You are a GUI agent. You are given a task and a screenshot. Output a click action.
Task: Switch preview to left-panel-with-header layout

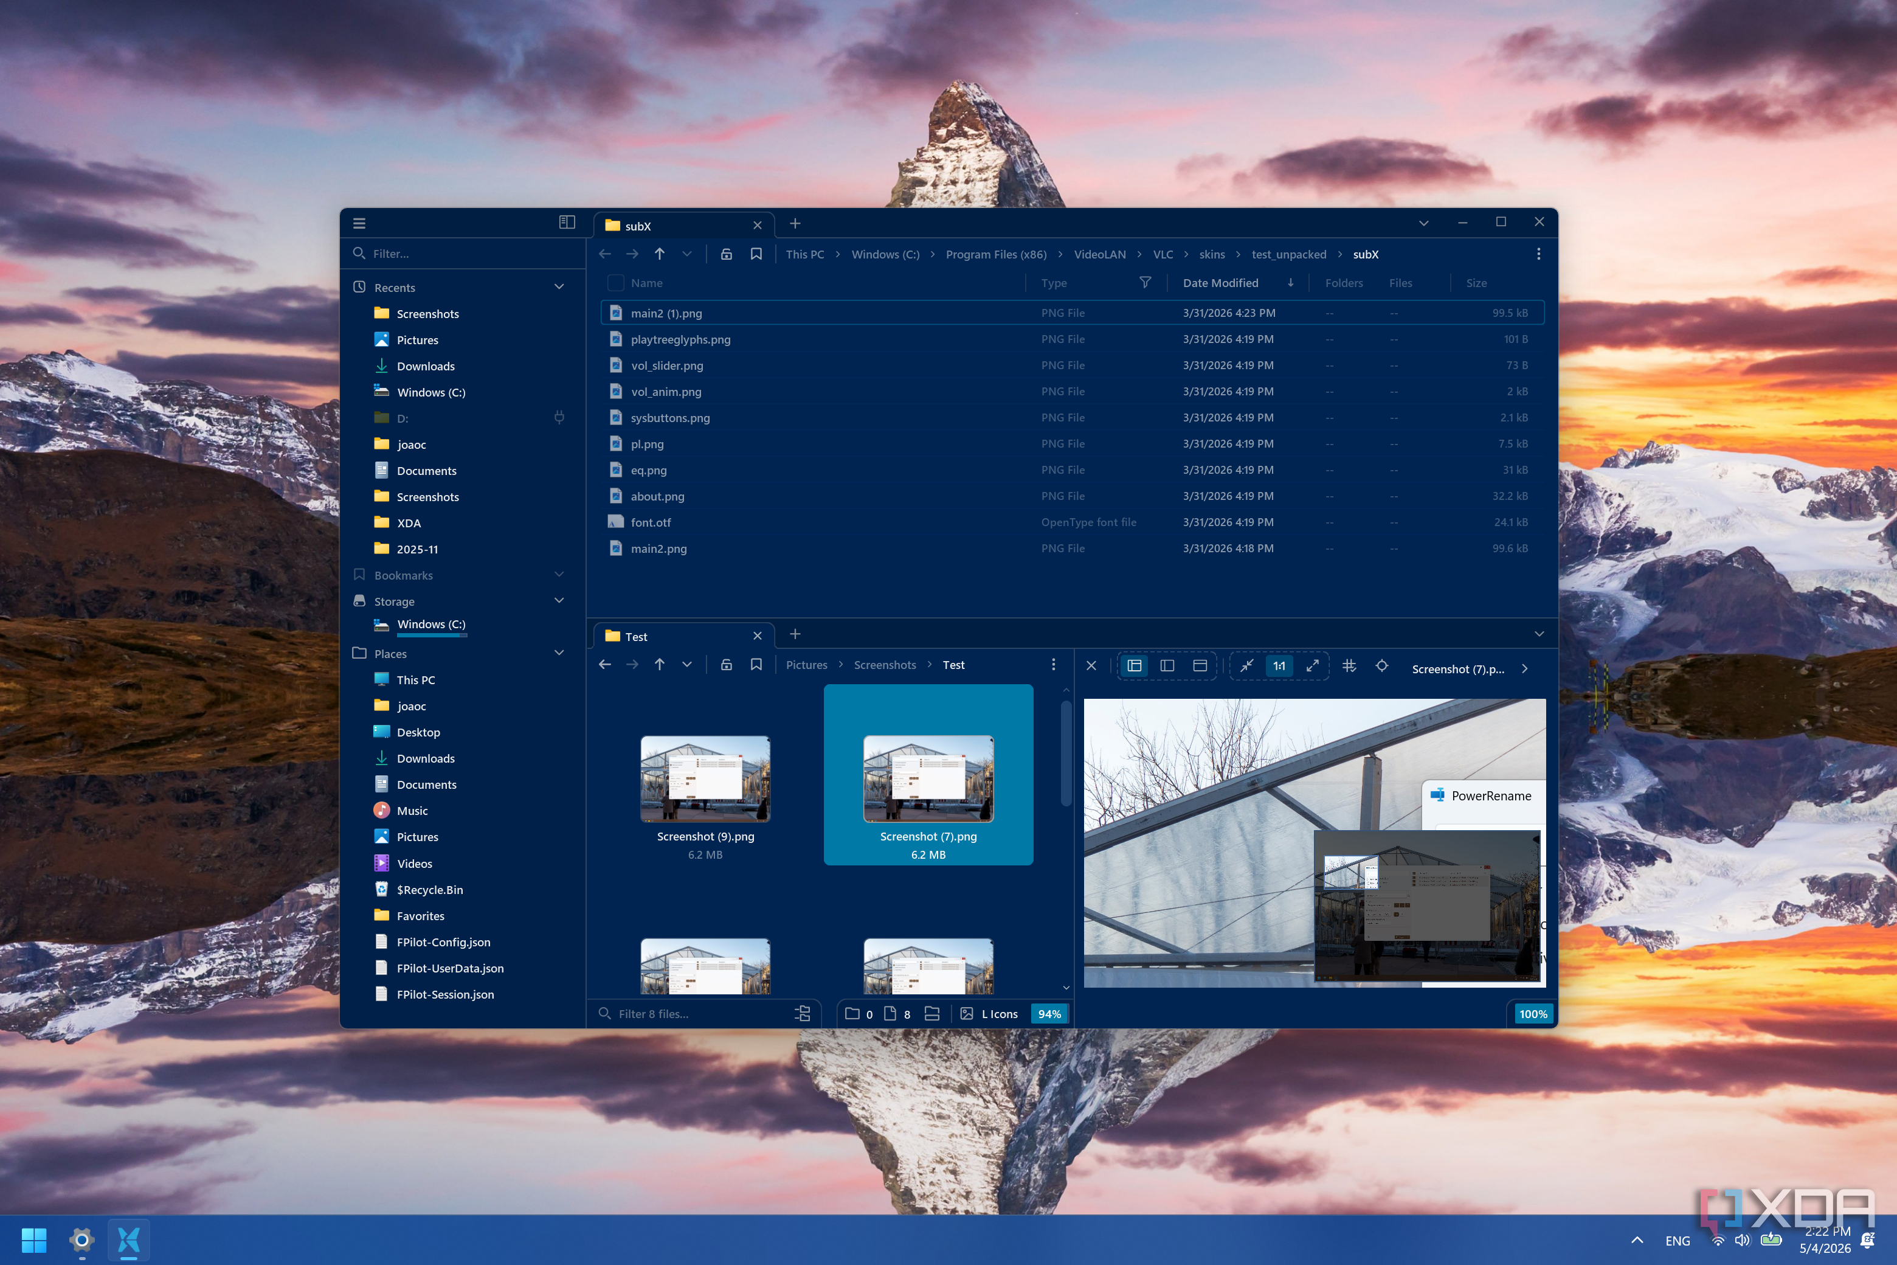pyautogui.click(x=1135, y=667)
